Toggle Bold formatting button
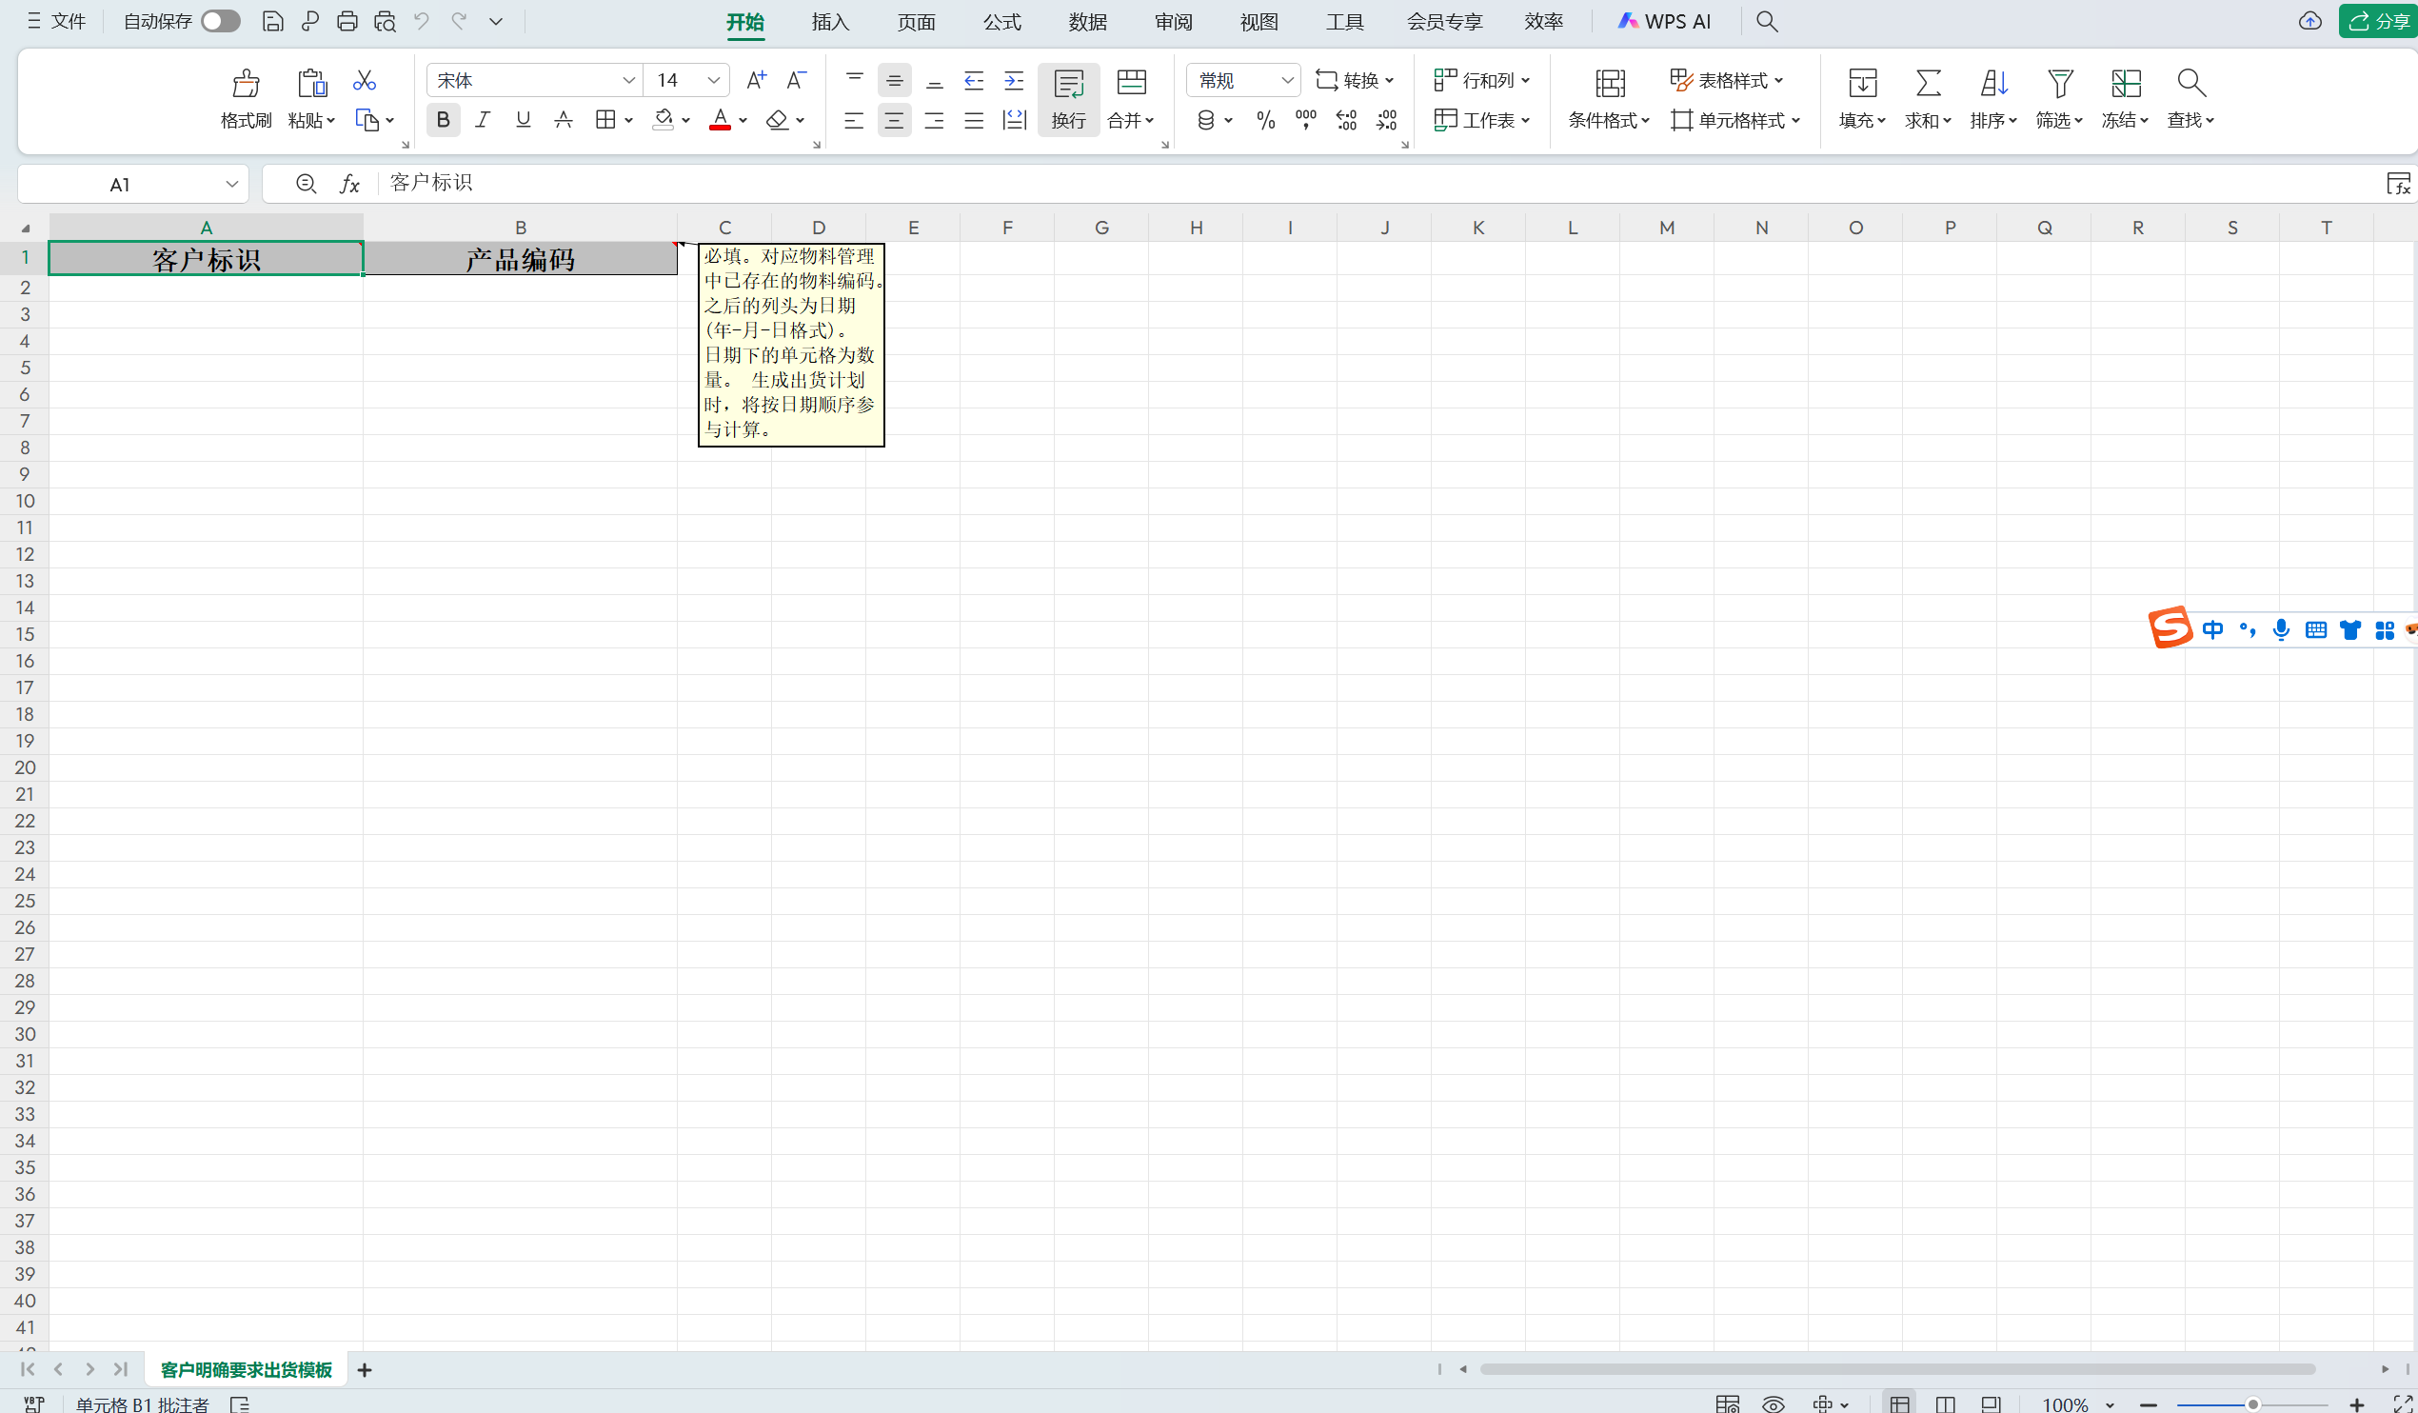The width and height of the screenshot is (2418, 1413). (x=443, y=120)
